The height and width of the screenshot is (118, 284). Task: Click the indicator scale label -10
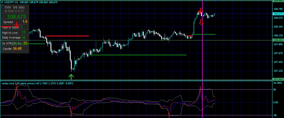275,115
